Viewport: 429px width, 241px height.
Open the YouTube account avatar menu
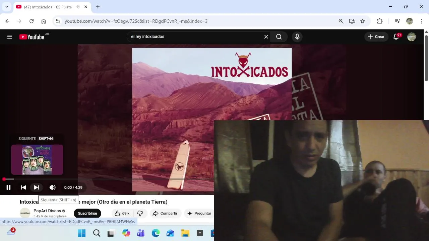412,37
